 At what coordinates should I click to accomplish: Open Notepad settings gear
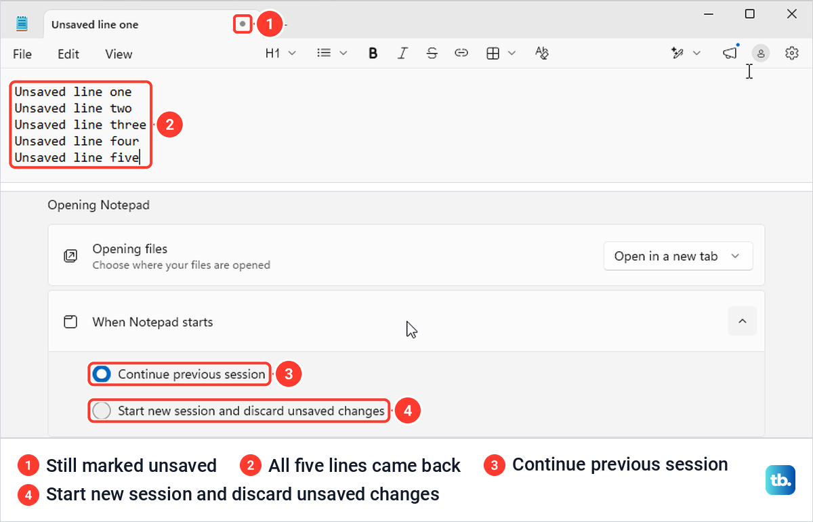792,53
